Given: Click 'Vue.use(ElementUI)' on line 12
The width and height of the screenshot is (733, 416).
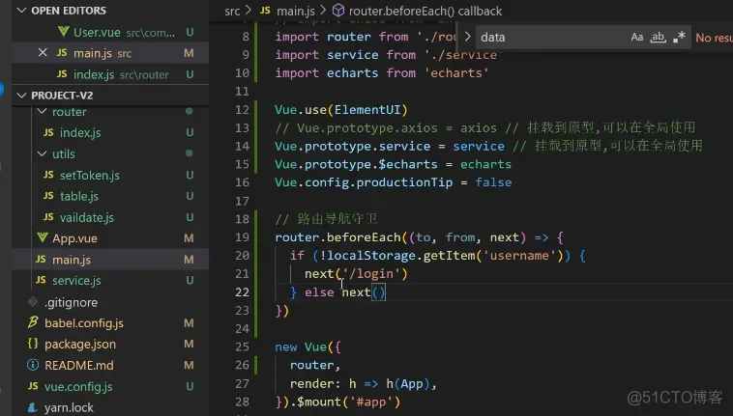Looking at the screenshot, I should pos(341,110).
